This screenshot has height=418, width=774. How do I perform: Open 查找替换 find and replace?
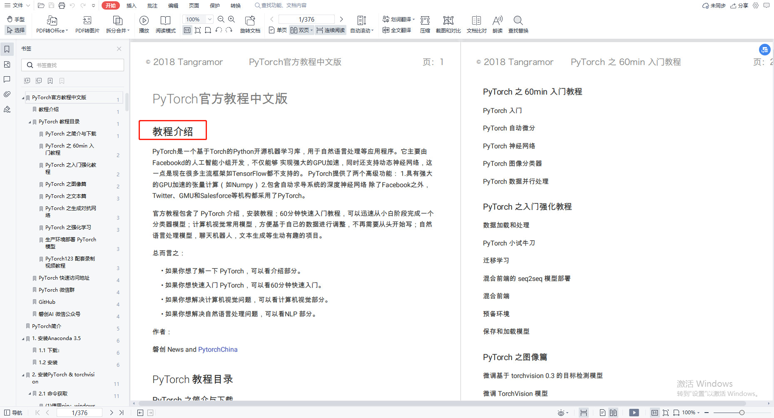pyautogui.click(x=518, y=25)
